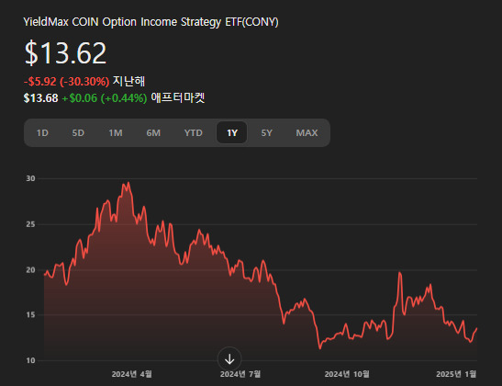Image resolution: width=502 pixels, height=386 pixels.
Task: Click the 15 y-axis label
Action: point(30,315)
